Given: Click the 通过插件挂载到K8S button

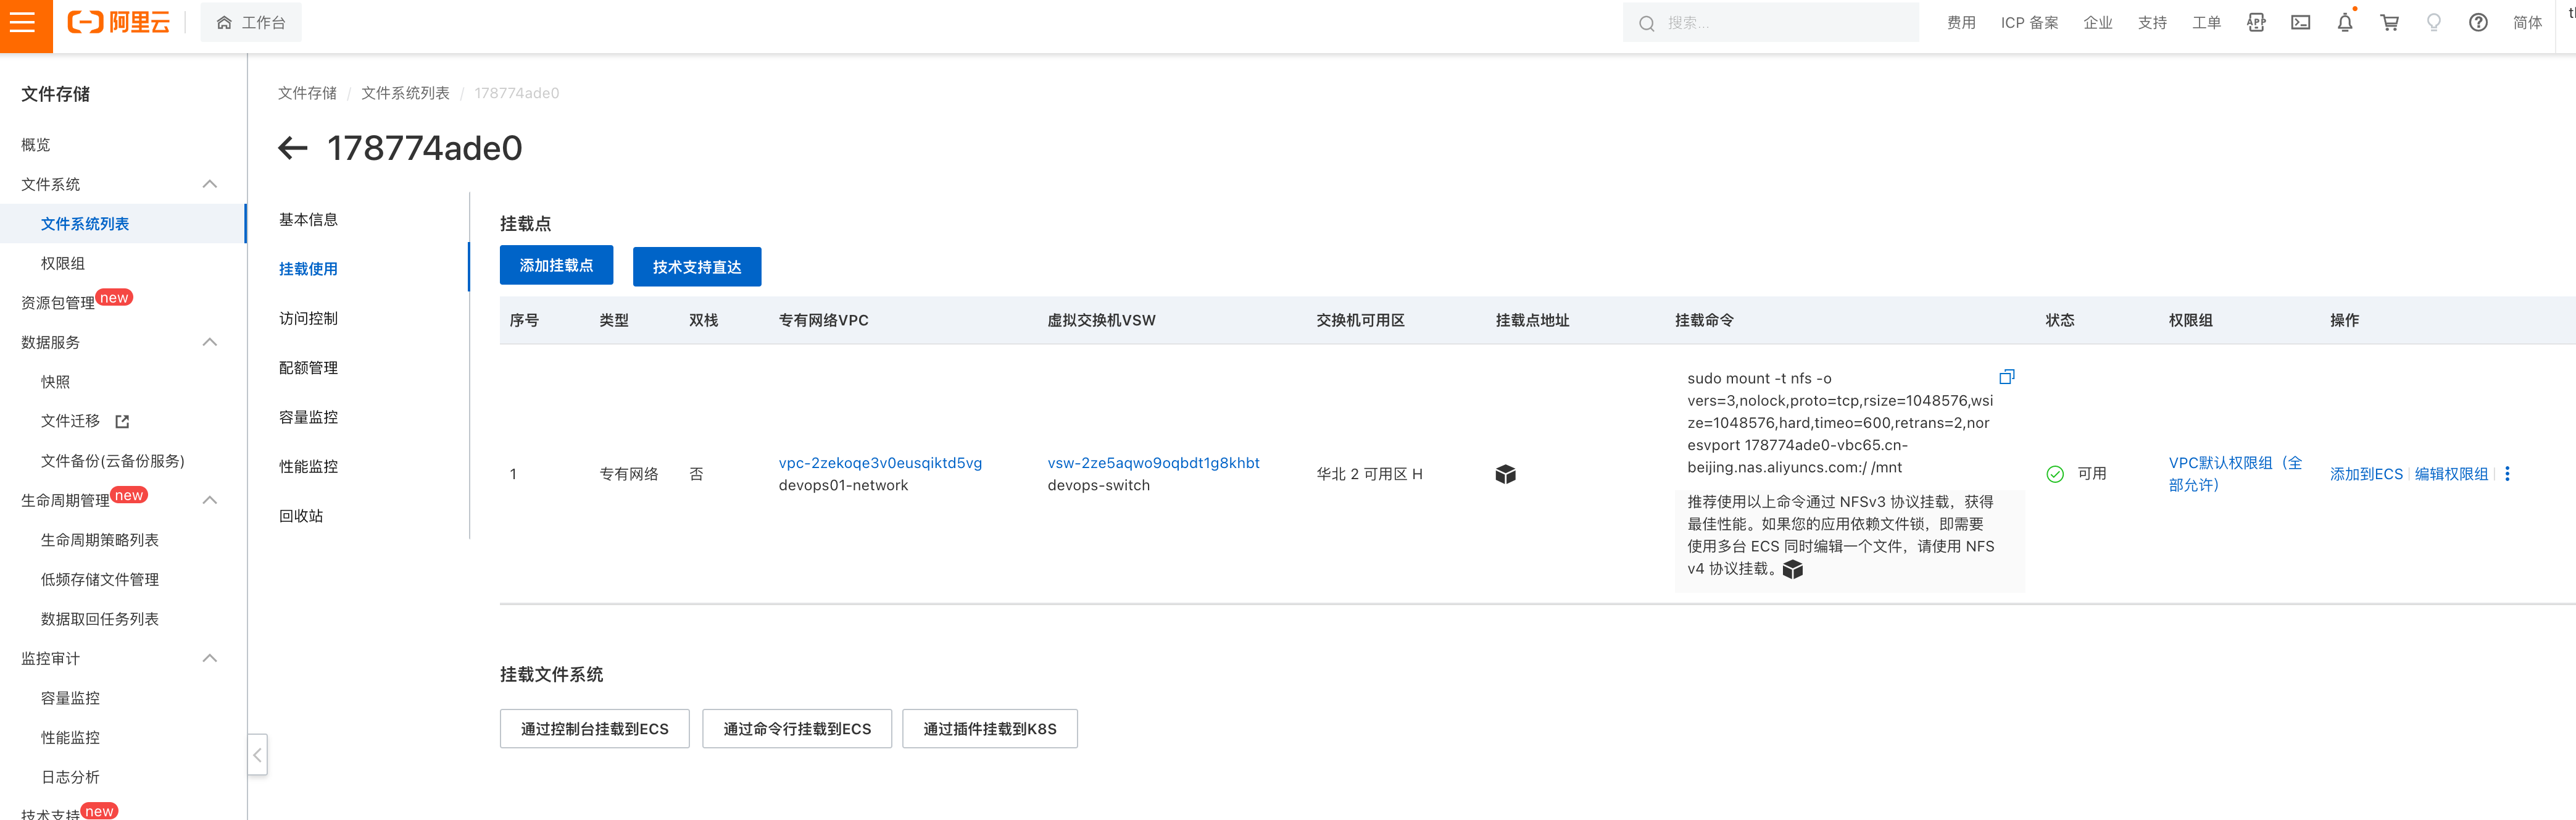Looking at the screenshot, I should [x=989, y=729].
